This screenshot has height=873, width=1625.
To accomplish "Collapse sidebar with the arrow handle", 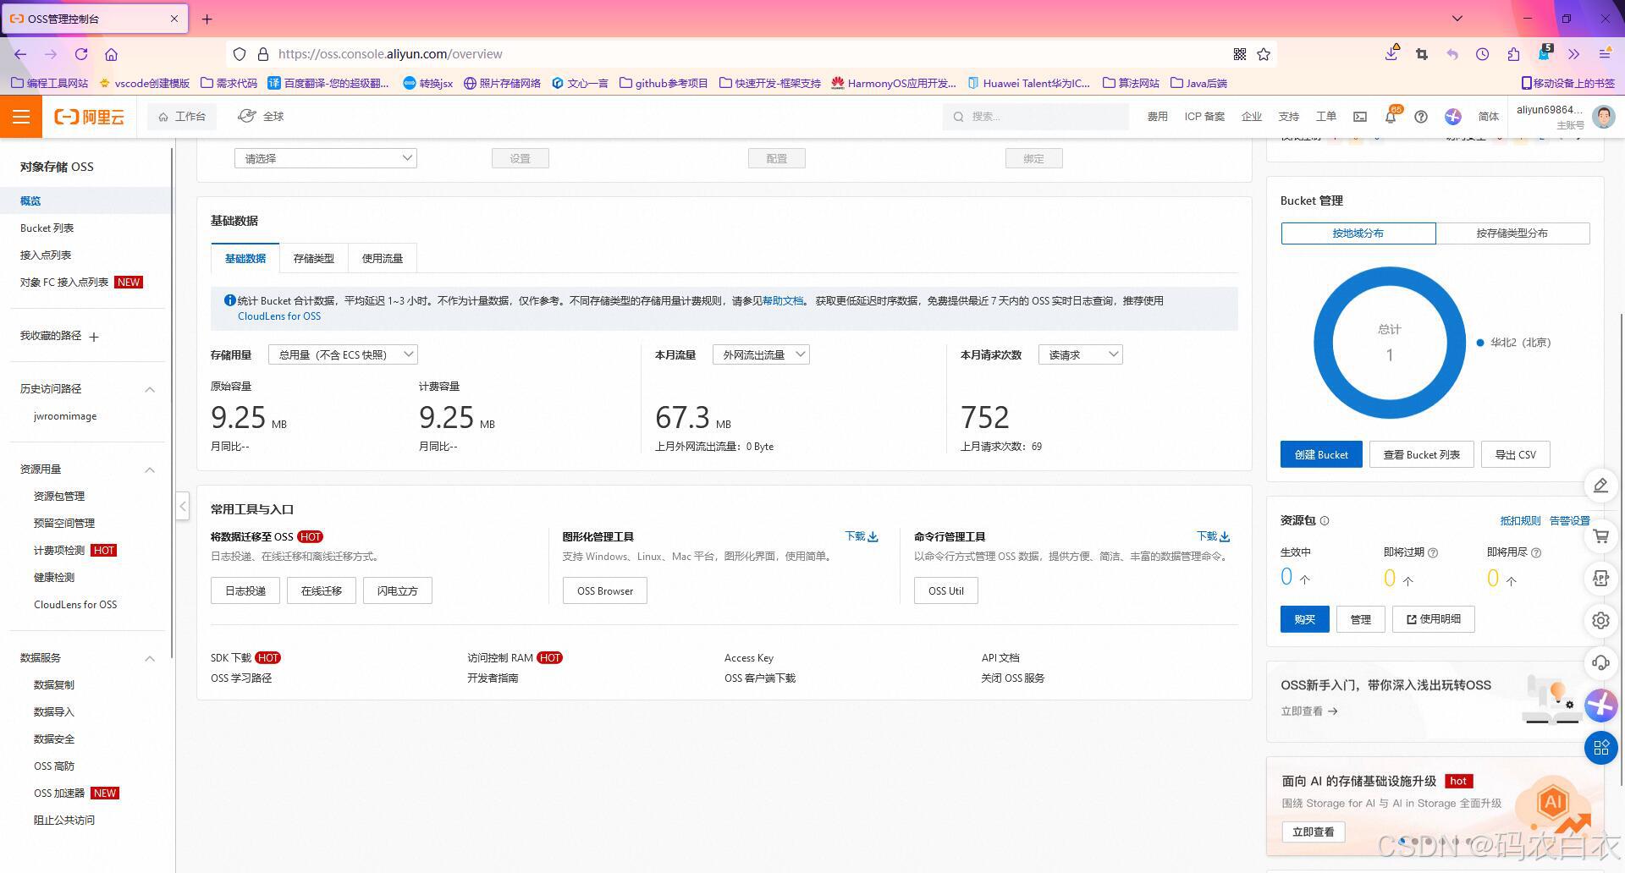I will [x=183, y=507].
